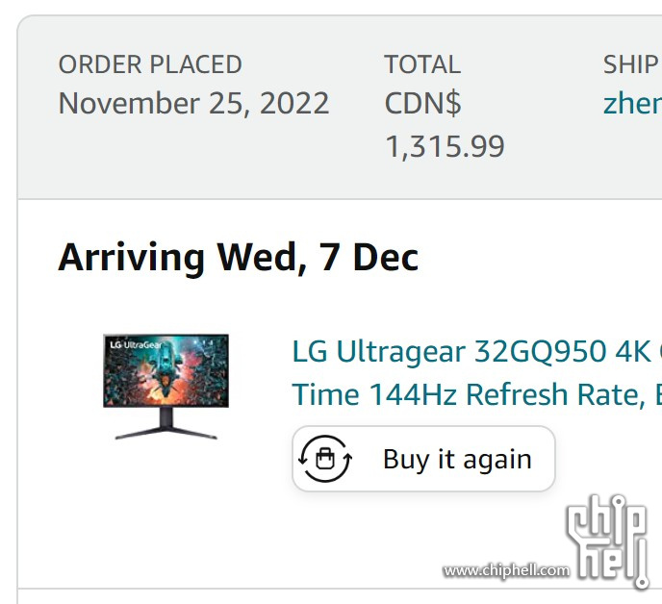Click the CDN$ currency text
The width and height of the screenshot is (662, 604).
423,104
